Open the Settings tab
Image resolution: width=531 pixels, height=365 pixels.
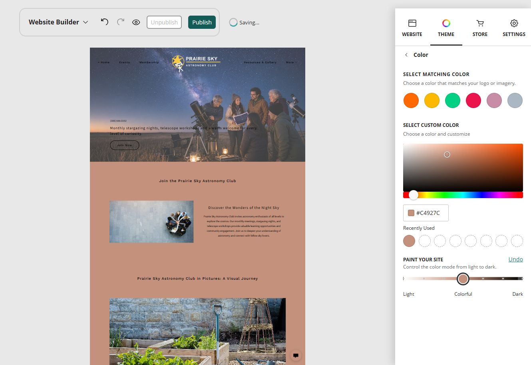[514, 28]
